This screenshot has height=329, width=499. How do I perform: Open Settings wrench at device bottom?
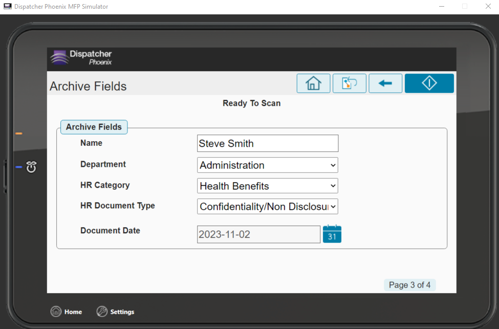tap(102, 312)
